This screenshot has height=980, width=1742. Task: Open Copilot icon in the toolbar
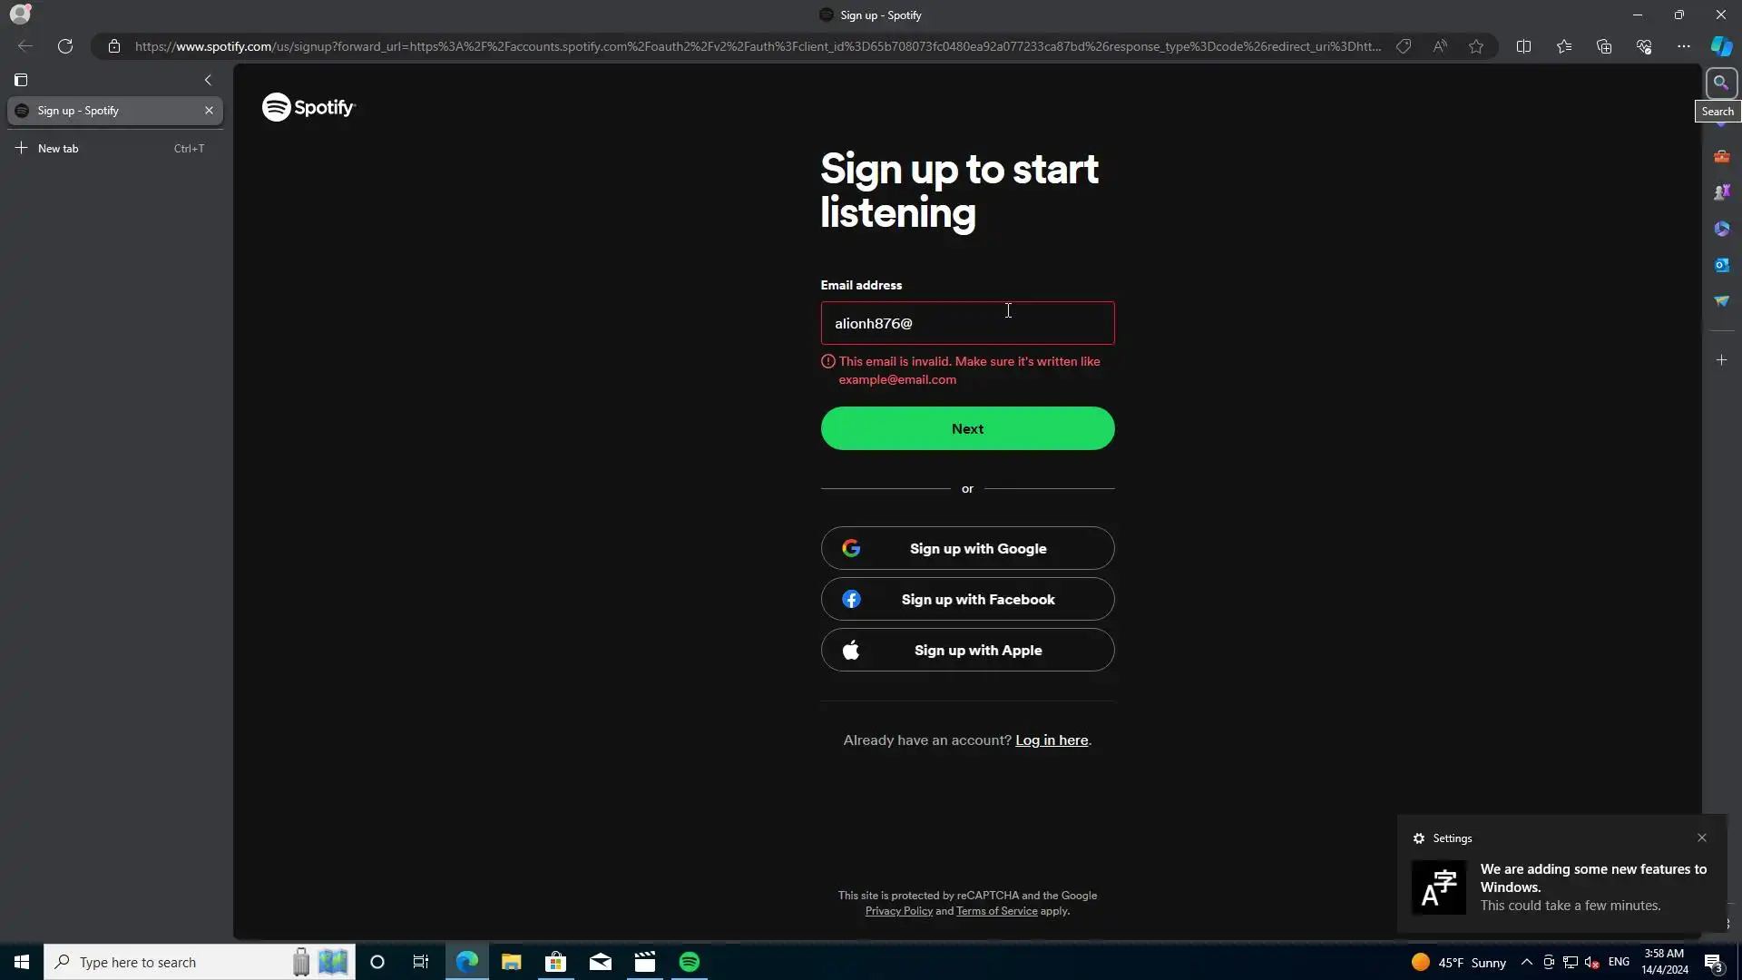1721,46
